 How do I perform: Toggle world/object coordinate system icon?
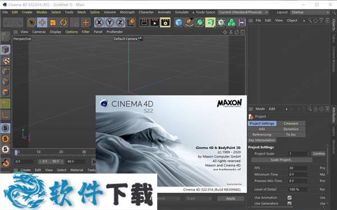(x=131, y=22)
